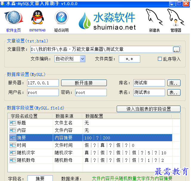191x181 pixels.
Task: Focus the 服务器 127.0.0.1 field
Action: pyautogui.click(x=43, y=83)
